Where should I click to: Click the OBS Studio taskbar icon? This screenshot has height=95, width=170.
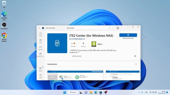[x=106, y=92]
